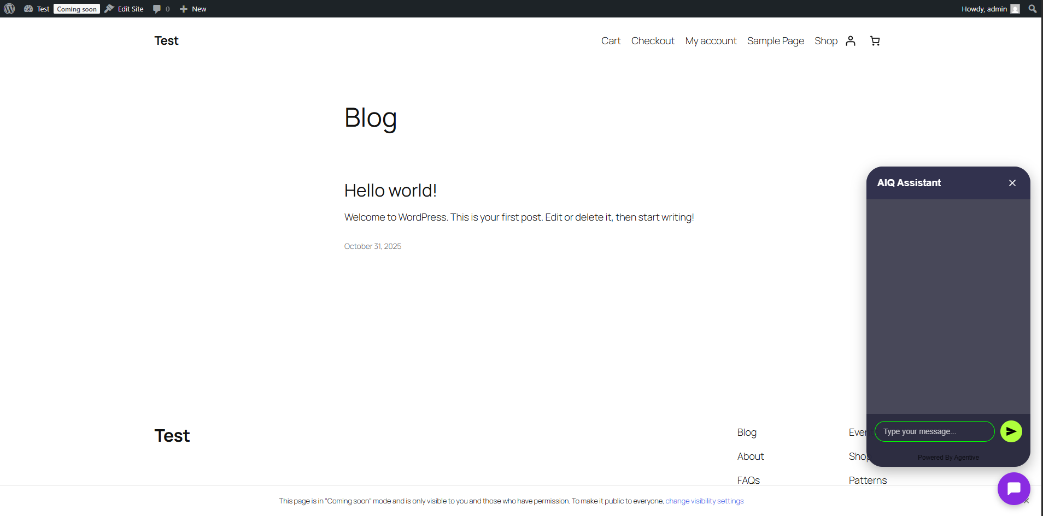Click the Type your message input field
This screenshot has height=516, width=1043.
(x=934, y=431)
